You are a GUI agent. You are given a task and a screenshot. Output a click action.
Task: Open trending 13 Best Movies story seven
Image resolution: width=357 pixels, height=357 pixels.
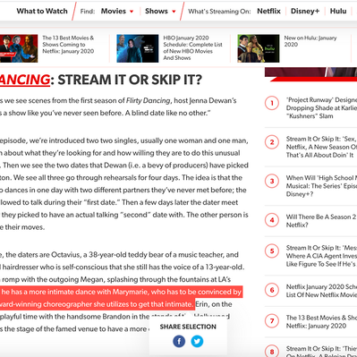[x=321, y=321]
